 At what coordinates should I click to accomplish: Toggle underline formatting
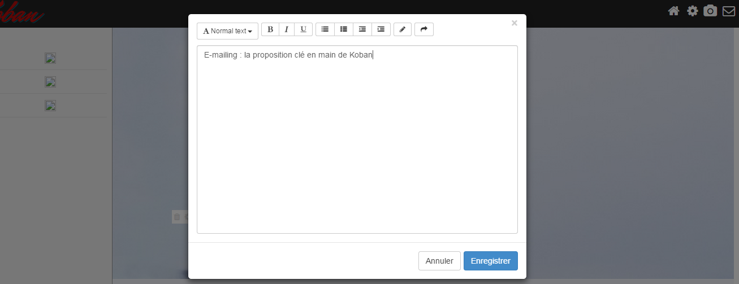pyautogui.click(x=304, y=29)
